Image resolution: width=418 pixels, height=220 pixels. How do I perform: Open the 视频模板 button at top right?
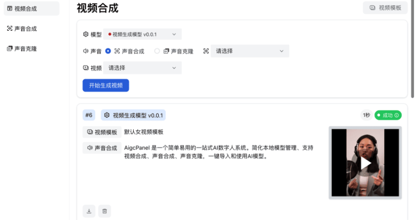(385, 8)
